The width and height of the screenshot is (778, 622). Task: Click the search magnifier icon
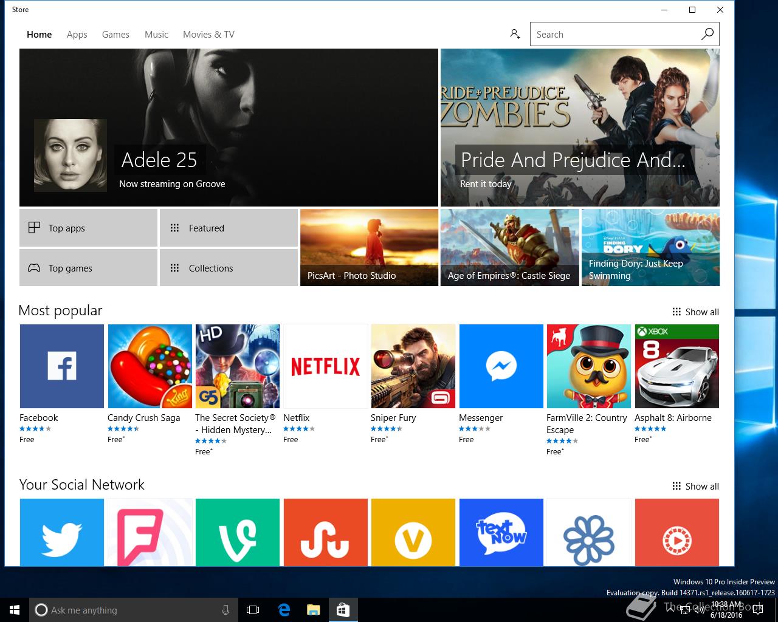click(707, 34)
